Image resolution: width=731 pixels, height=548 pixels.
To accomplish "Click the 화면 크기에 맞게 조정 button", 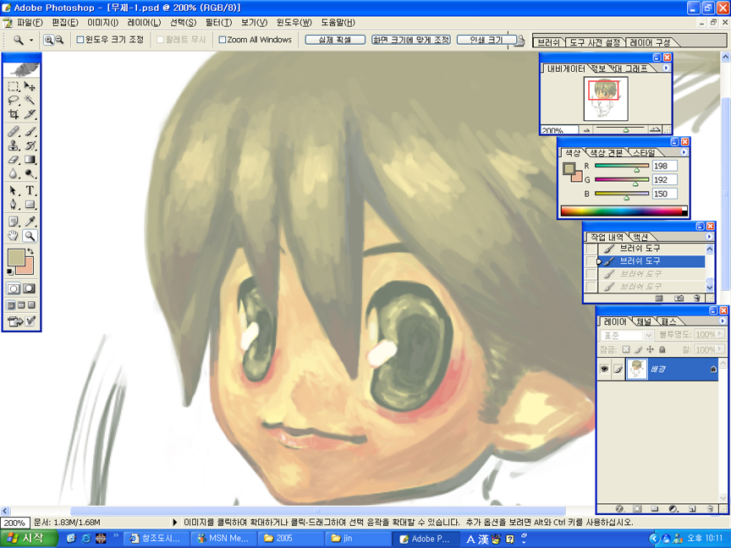I will click(410, 40).
